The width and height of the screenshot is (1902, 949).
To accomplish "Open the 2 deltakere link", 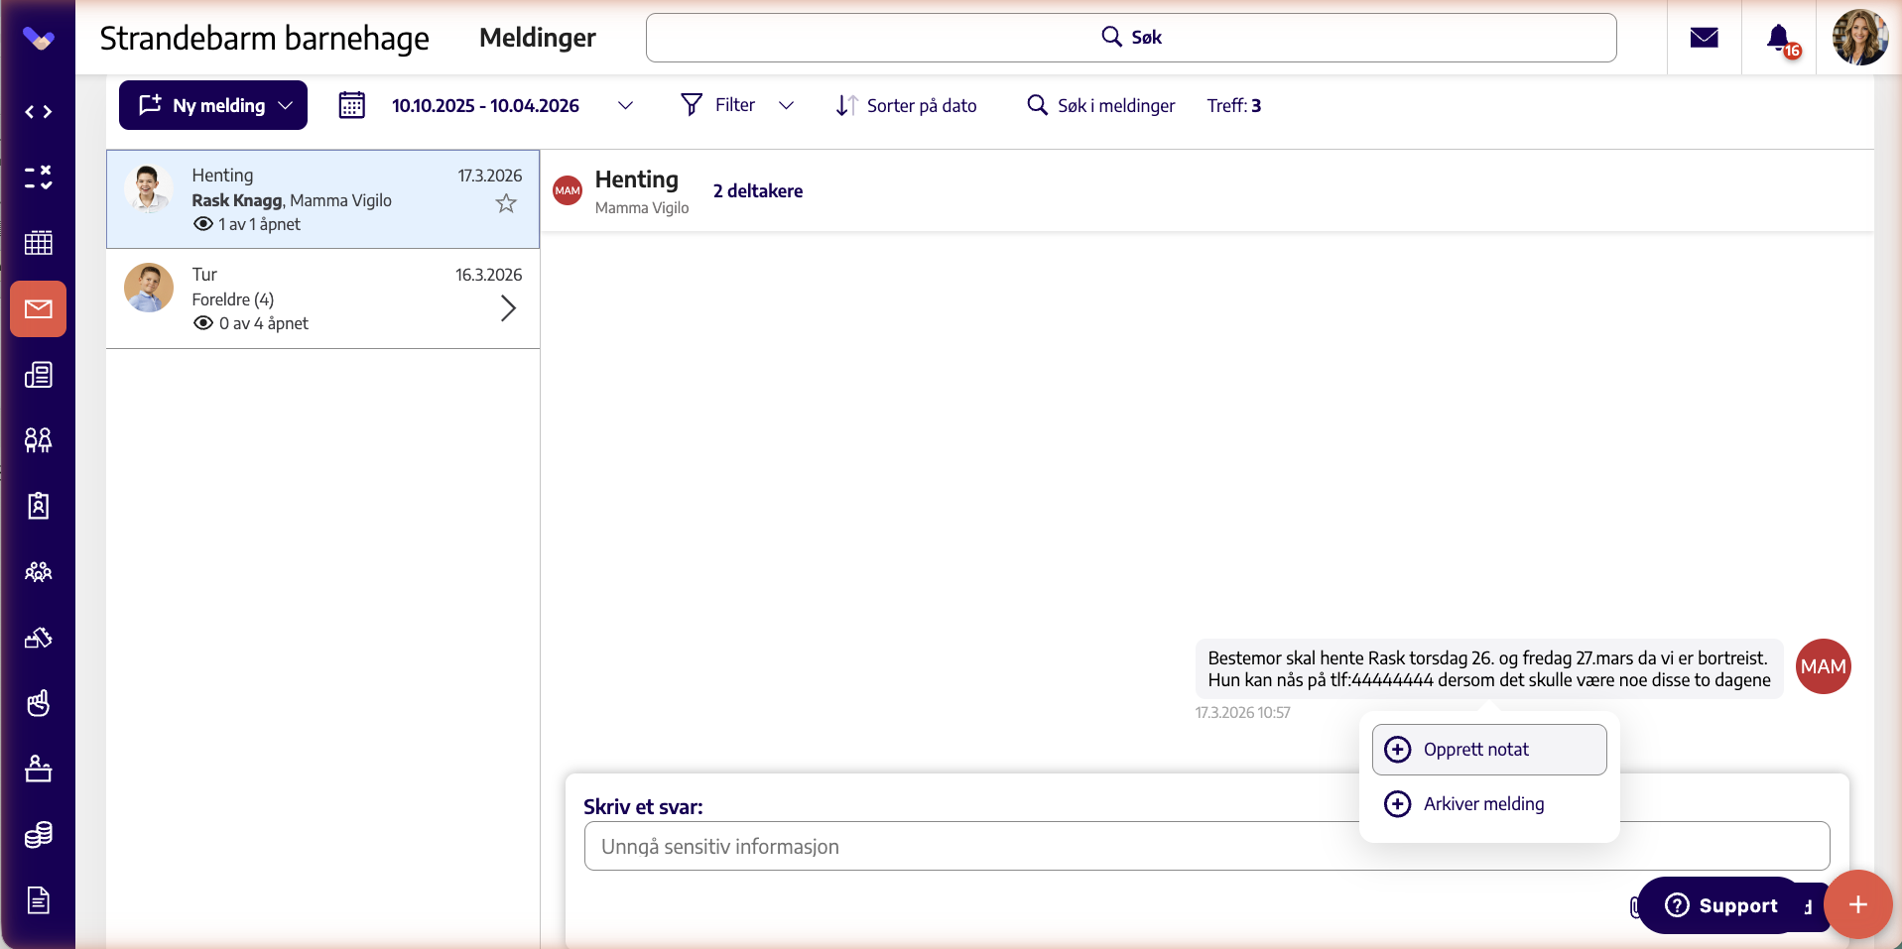I will pos(758,190).
